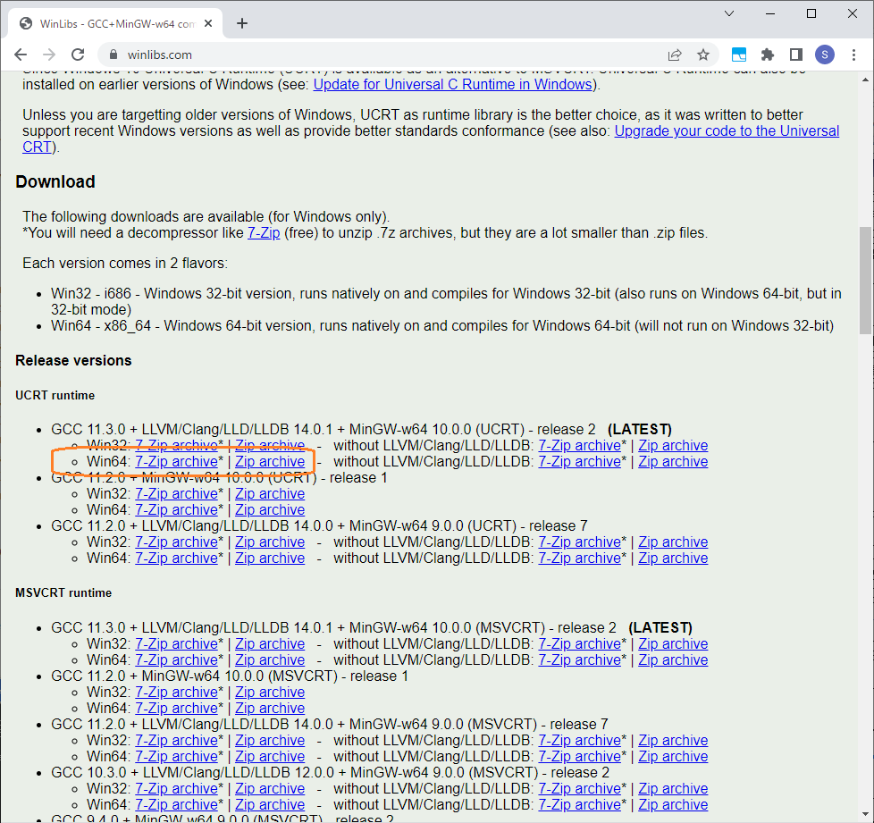View site information via the lock icon
The height and width of the screenshot is (823, 874).
tap(113, 55)
